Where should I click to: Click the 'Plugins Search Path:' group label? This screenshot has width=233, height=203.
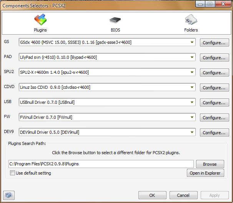tap(27, 143)
